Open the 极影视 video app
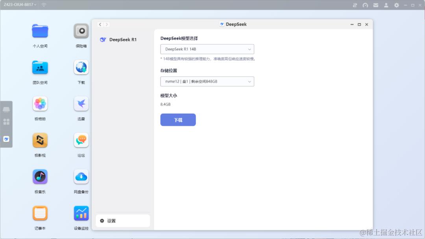The height and width of the screenshot is (239, 425). click(x=40, y=140)
